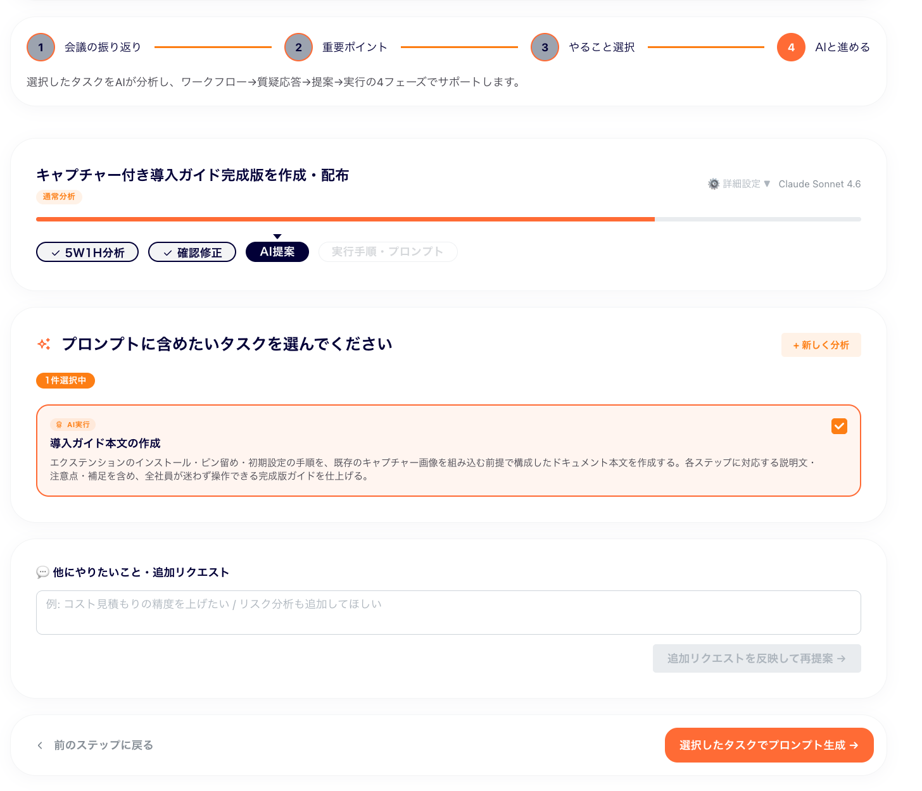Click the キャプチャー付き導入ガイド完成版を作成・配布 title
The width and height of the screenshot is (922, 791).
tap(193, 175)
